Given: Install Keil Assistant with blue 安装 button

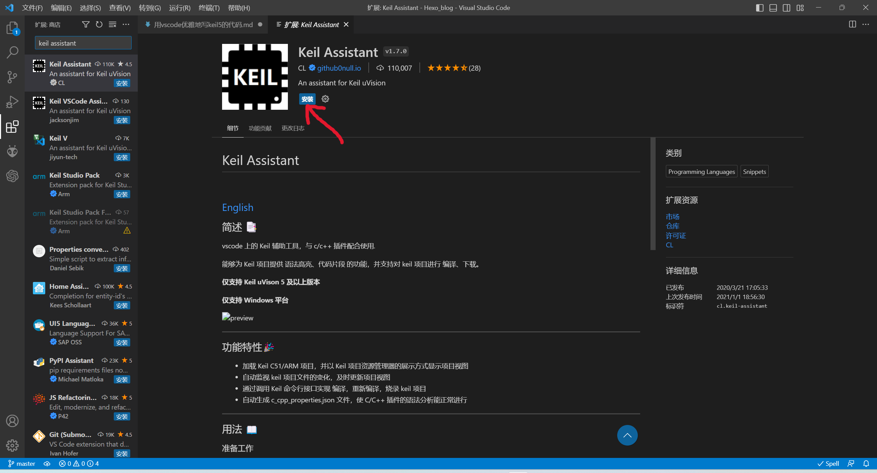Looking at the screenshot, I should coord(307,99).
